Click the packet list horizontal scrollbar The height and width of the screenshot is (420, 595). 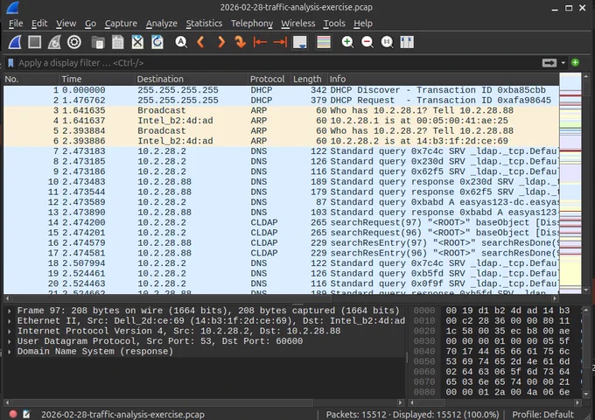(x=281, y=298)
